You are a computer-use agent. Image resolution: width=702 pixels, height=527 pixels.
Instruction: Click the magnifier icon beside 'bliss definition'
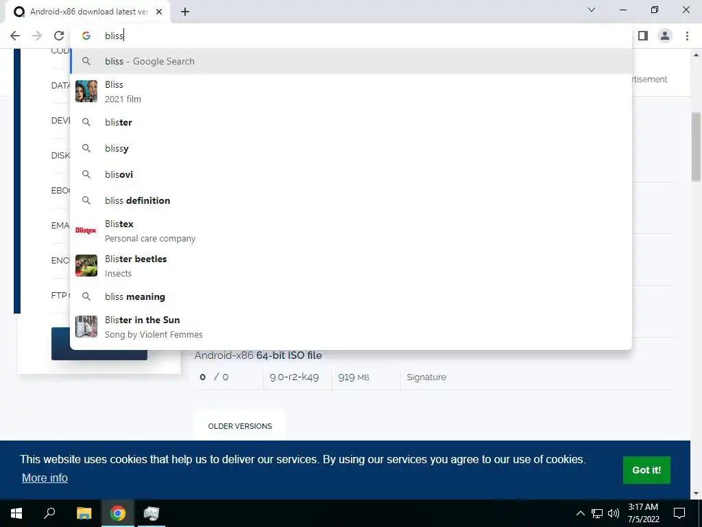[x=86, y=200]
